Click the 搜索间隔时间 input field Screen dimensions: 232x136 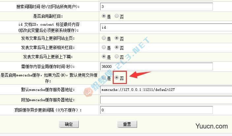[x=157, y=7]
